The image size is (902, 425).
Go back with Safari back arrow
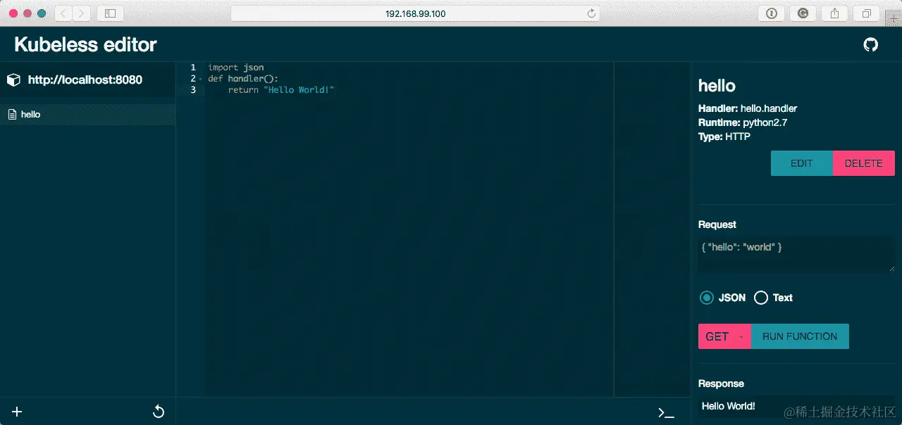pos(63,13)
